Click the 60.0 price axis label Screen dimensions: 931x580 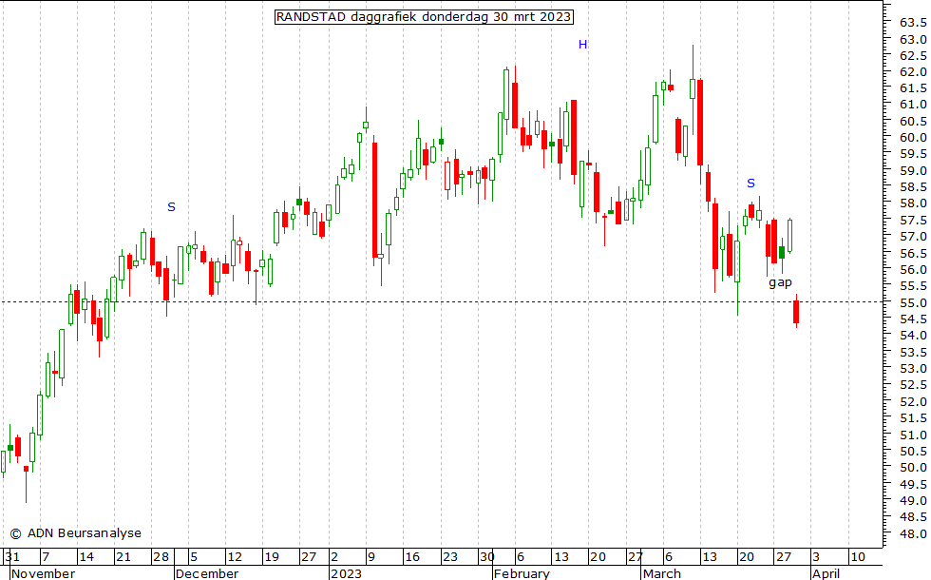click(x=913, y=137)
